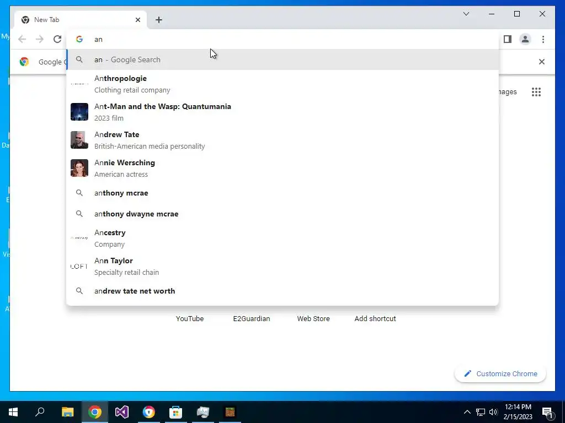Image resolution: width=565 pixels, height=423 pixels.
Task: Toggle the Chrome side panel
Action: coord(508,39)
